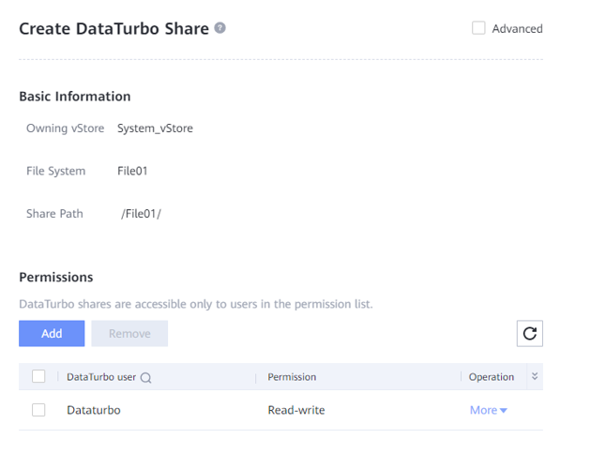
Task: Click the Operation column header
Action: pyautogui.click(x=492, y=377)
